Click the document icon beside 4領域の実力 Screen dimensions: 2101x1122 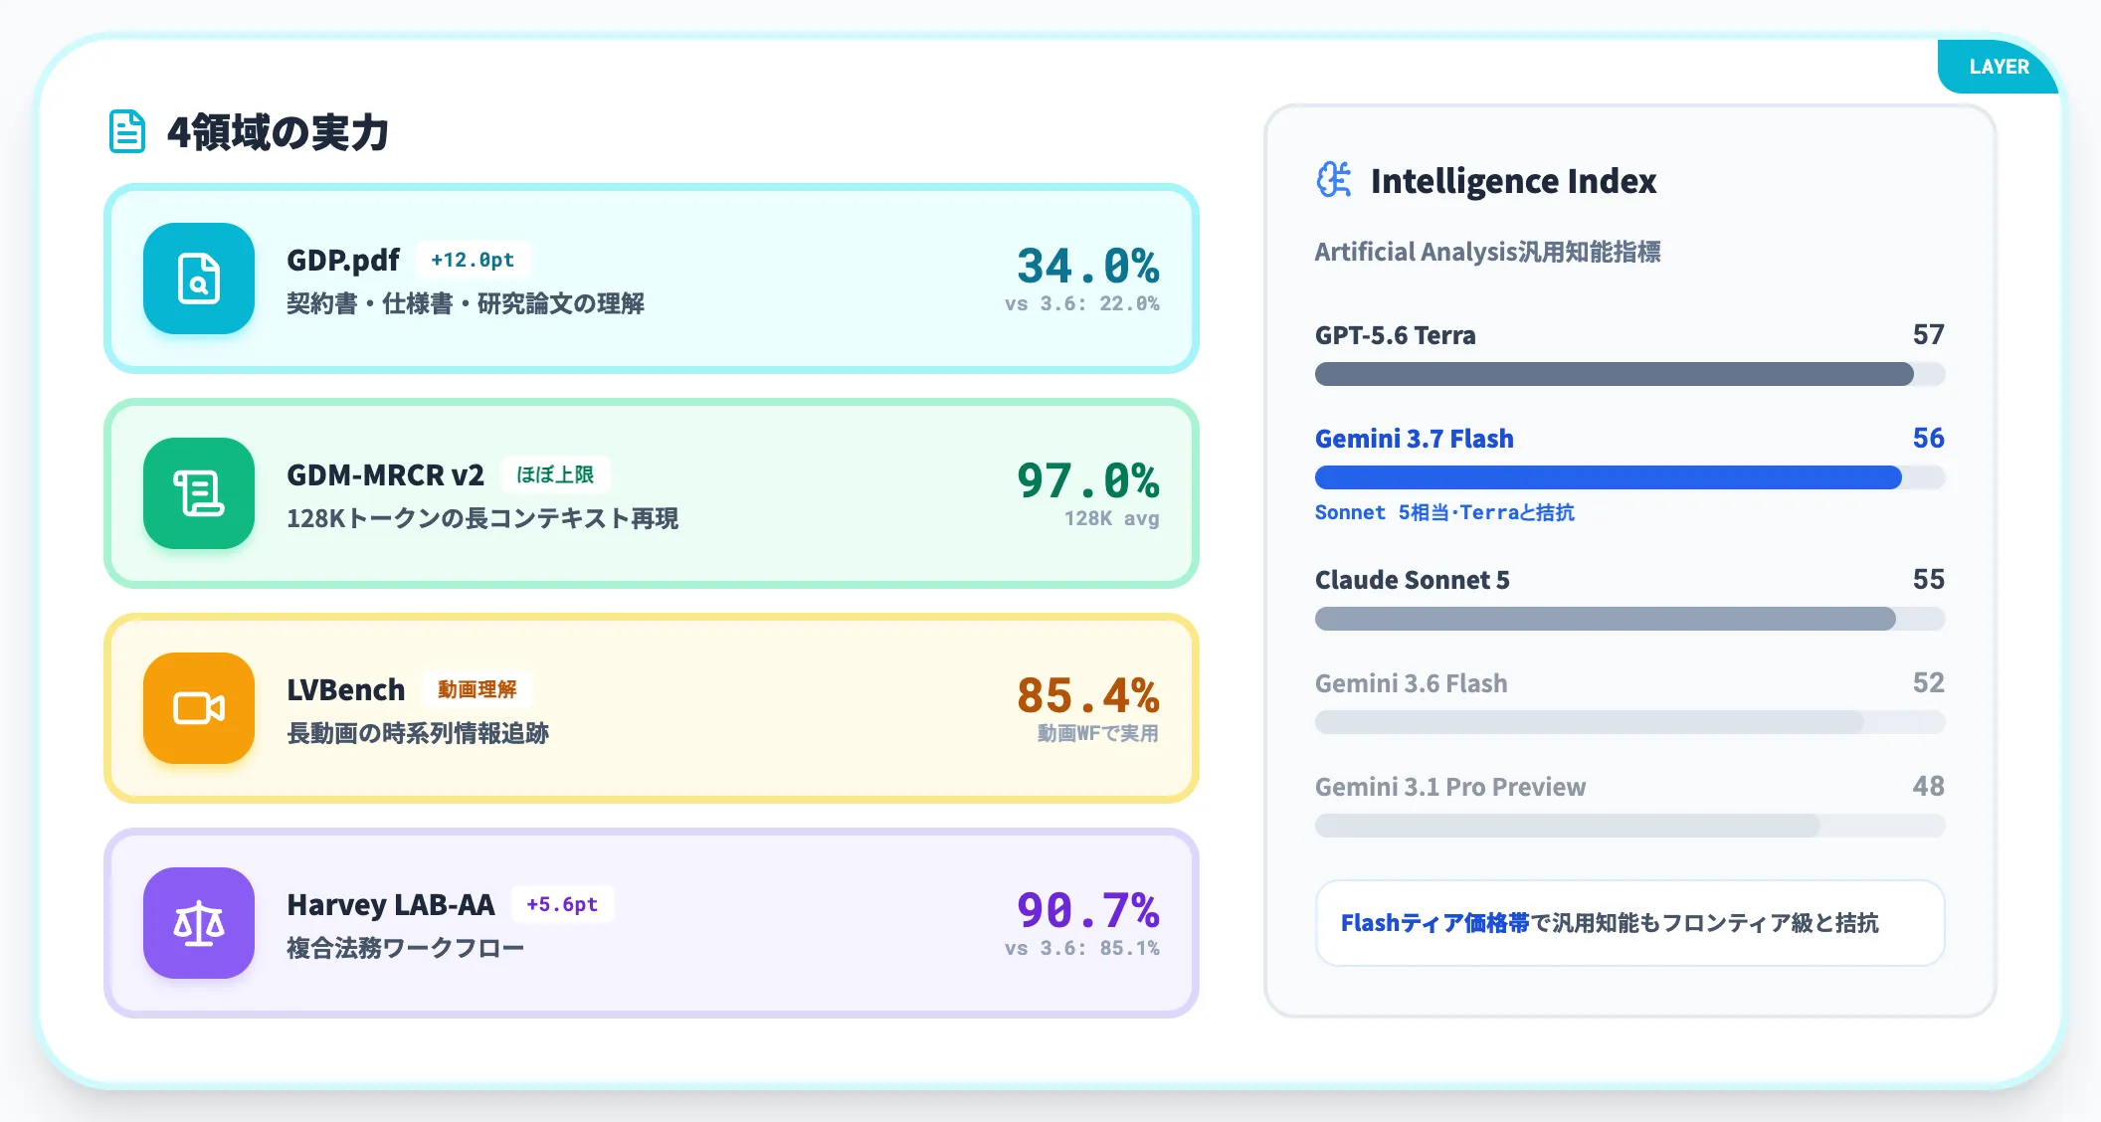pyautogui.click(x=127, y=131)
